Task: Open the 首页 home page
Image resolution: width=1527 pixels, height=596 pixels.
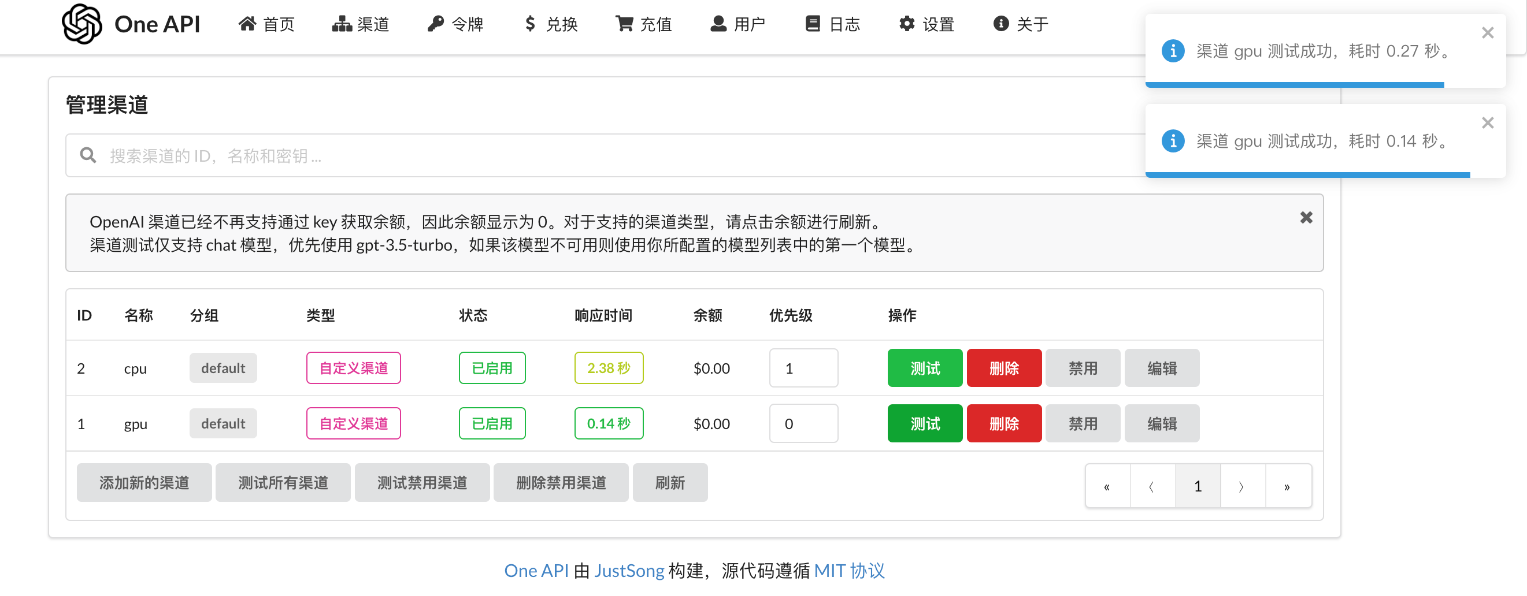Action: tap(266, 24)
